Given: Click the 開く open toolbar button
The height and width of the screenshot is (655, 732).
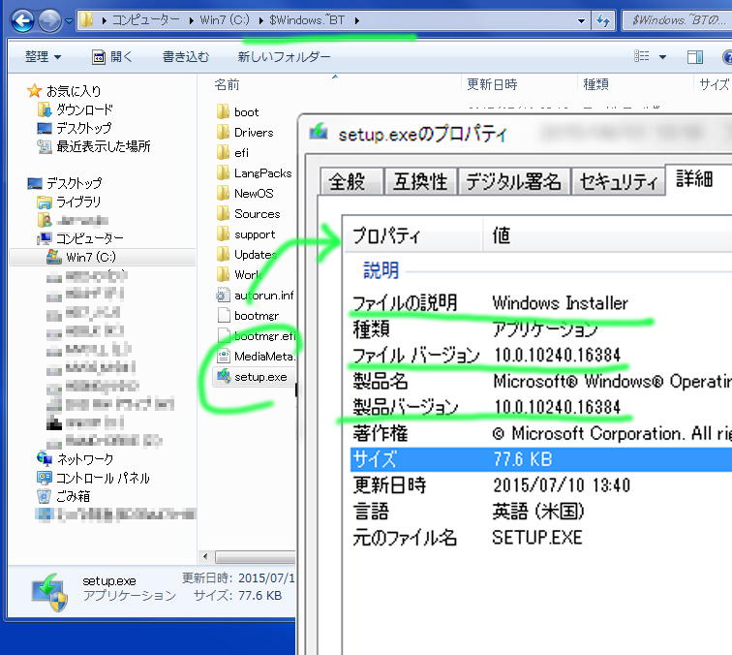Looking at the screenshot, I should (112, 57).
